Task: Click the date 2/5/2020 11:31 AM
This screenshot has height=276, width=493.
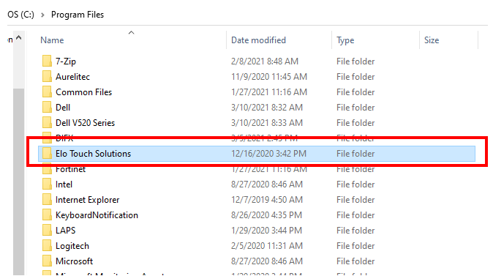Action: [x=267, y=246]
